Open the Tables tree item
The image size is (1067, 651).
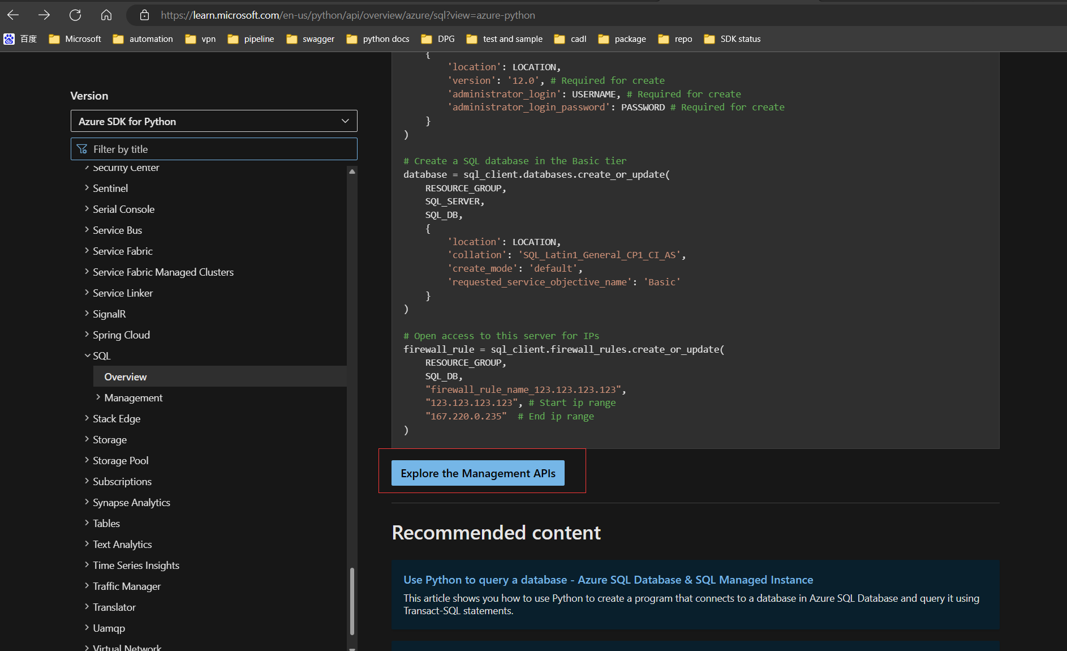[x=106, y=524]
